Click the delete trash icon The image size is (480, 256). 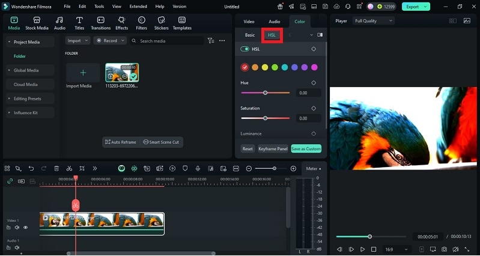click(56, 168)
